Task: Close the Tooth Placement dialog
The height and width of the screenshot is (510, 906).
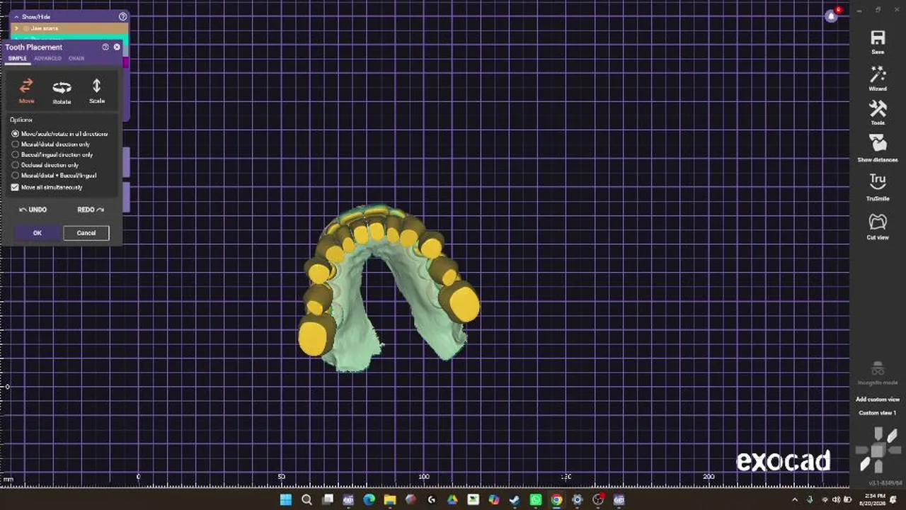Action: [117, 47]
